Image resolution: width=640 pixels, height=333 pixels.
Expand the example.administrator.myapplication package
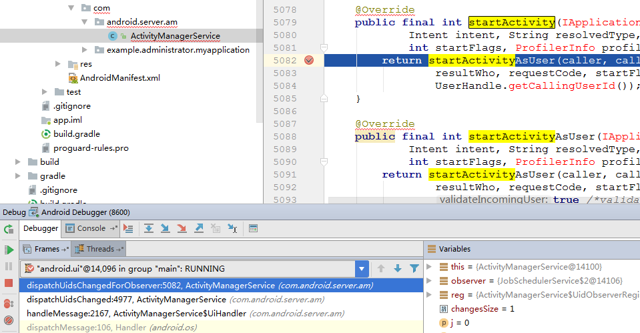[84, 49]
